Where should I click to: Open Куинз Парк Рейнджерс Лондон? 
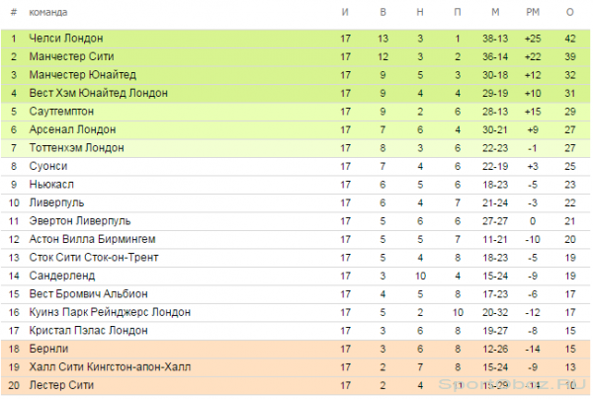point(110,312)
